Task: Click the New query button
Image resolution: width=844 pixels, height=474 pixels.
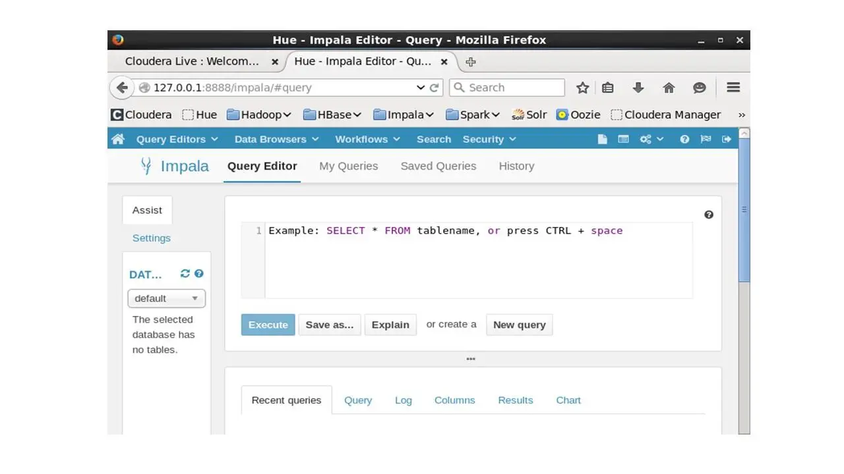Action: pos(520,325)
